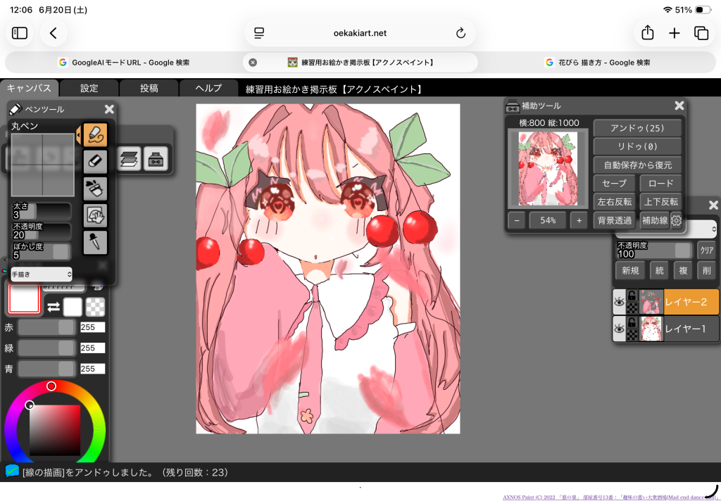721x501 pixels.
Task: Click the canvas navigator thumbnail preview
Action: [x=548, y=169]
